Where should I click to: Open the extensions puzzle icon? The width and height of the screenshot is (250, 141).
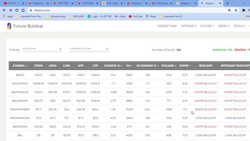244,10
